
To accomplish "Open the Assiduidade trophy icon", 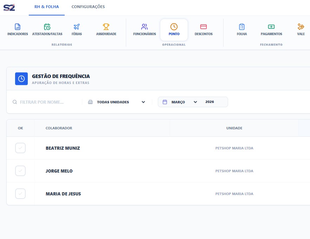I will pos(106,27).
